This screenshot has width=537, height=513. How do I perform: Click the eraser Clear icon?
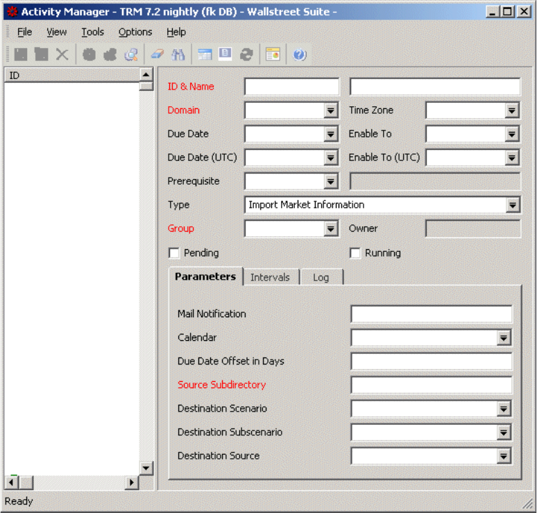tap(157, 54)
